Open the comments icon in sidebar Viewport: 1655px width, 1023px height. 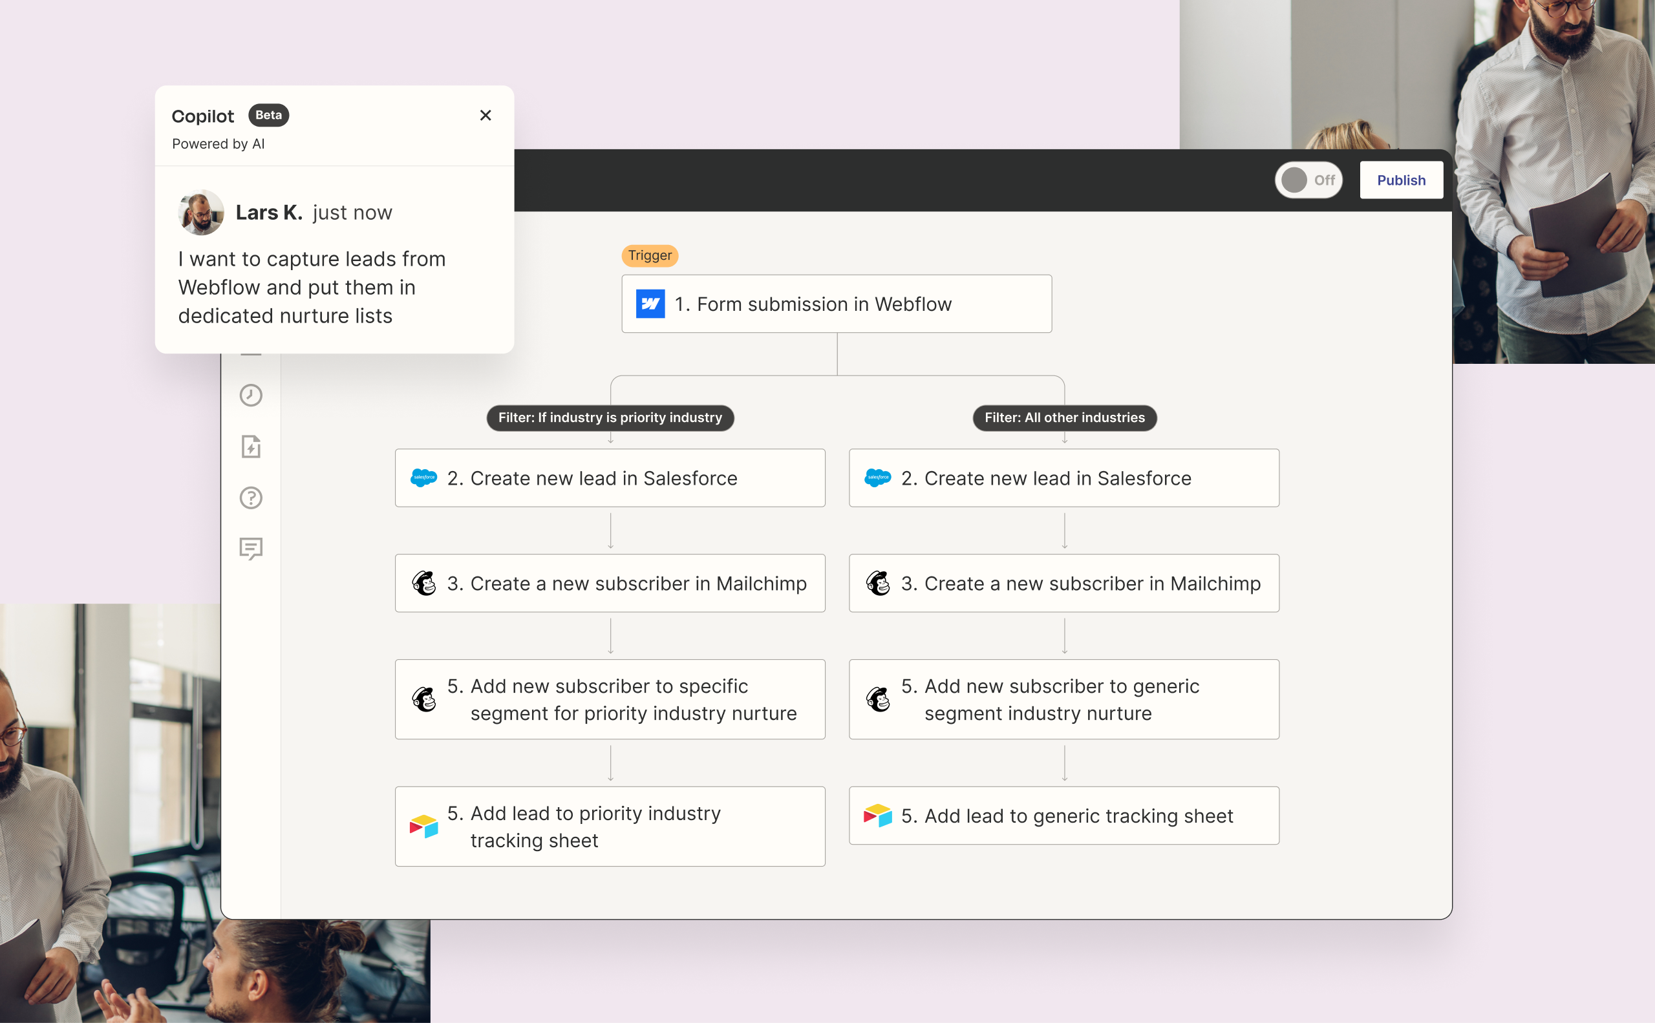click(x=250, y=549)
